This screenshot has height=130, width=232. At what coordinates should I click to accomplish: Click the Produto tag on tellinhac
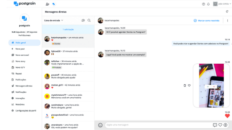tap(57, 68)
